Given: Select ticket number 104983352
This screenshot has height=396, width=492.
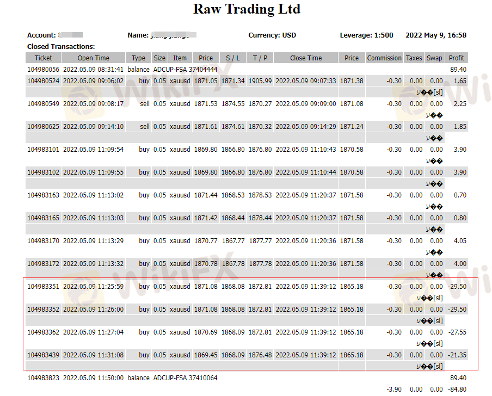Looking at the screenshot, I should coord(44,310).
